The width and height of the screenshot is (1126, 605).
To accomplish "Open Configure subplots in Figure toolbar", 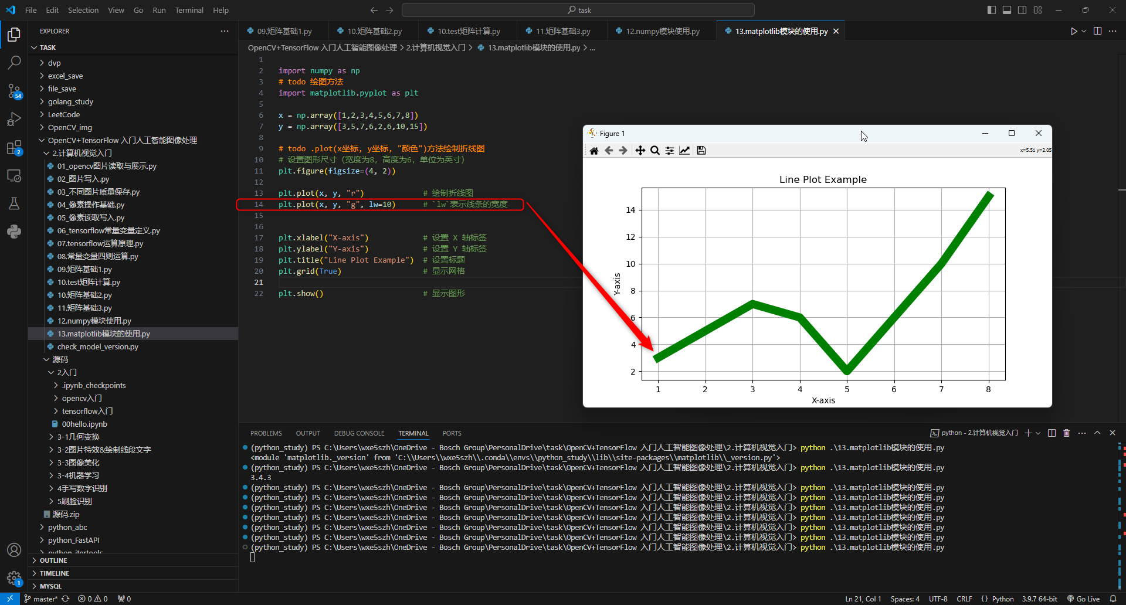I will pyautogui.click(x=669, y=151).
